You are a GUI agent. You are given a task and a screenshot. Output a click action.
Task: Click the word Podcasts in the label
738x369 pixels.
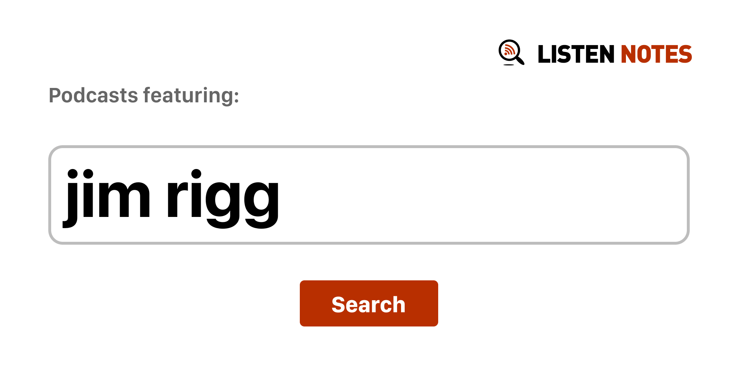(93, 96)
